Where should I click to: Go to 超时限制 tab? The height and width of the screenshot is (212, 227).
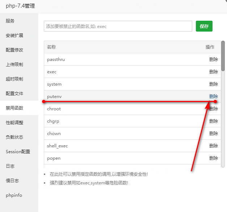14,79
